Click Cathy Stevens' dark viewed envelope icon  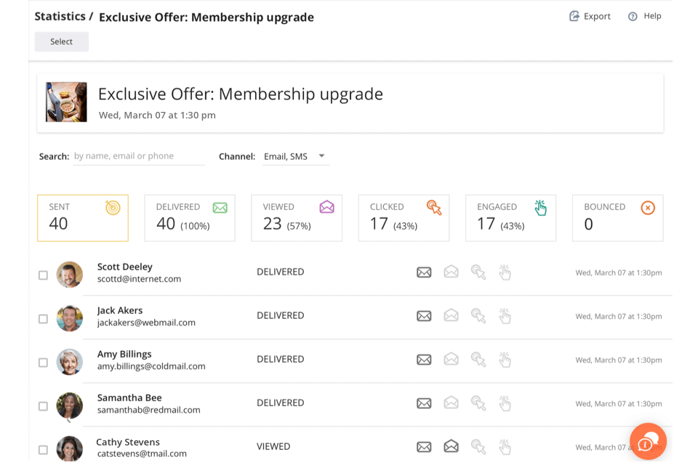point(451,446)
